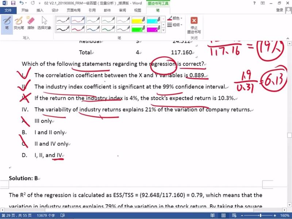Choose the magenta highlighter swatch
Screen dimensions: 292x219
click(x=153, y=29)
